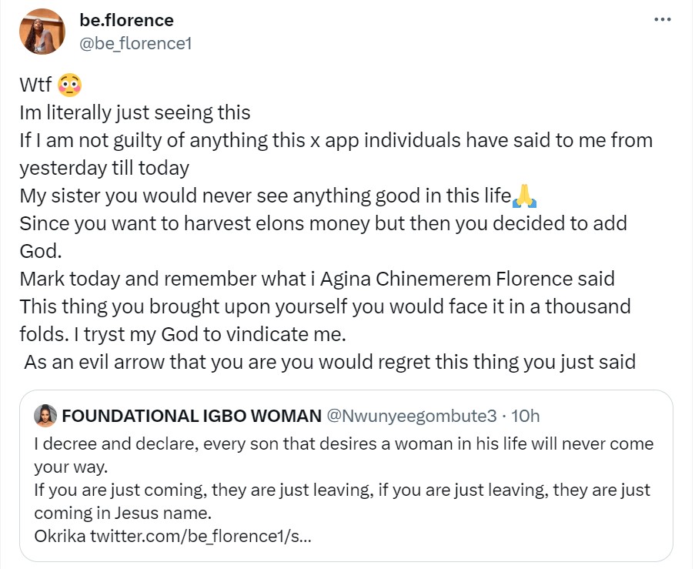
Task: Click 'My sister you would never see' line
Action: [x=265, y=196]
